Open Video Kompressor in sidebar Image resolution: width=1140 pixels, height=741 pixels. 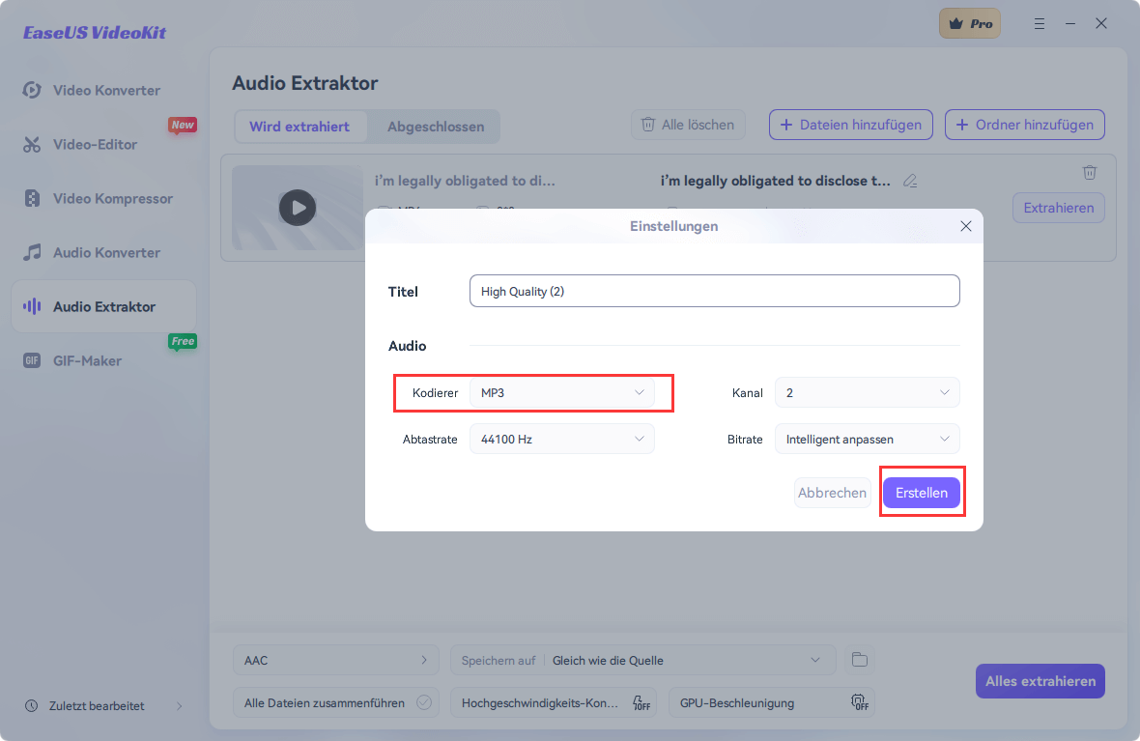pyautogui.click(x=104, y=198)
